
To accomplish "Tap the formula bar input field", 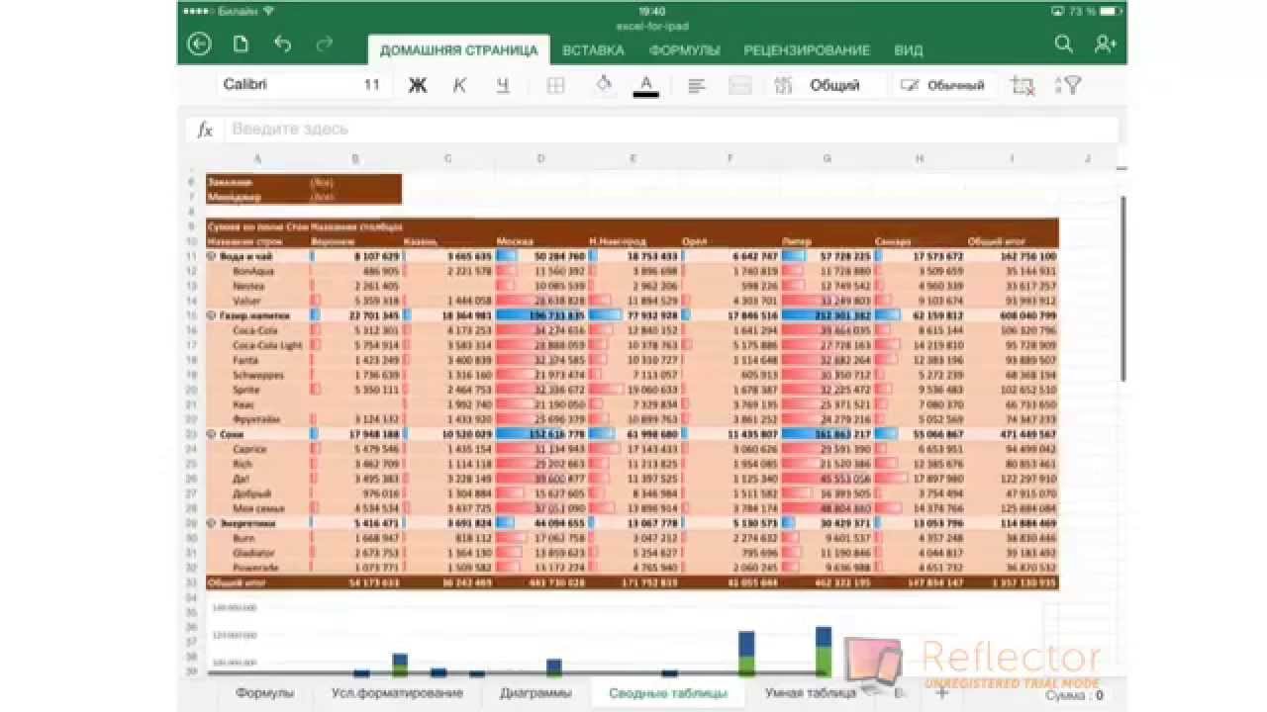I will tap(673, 130).
